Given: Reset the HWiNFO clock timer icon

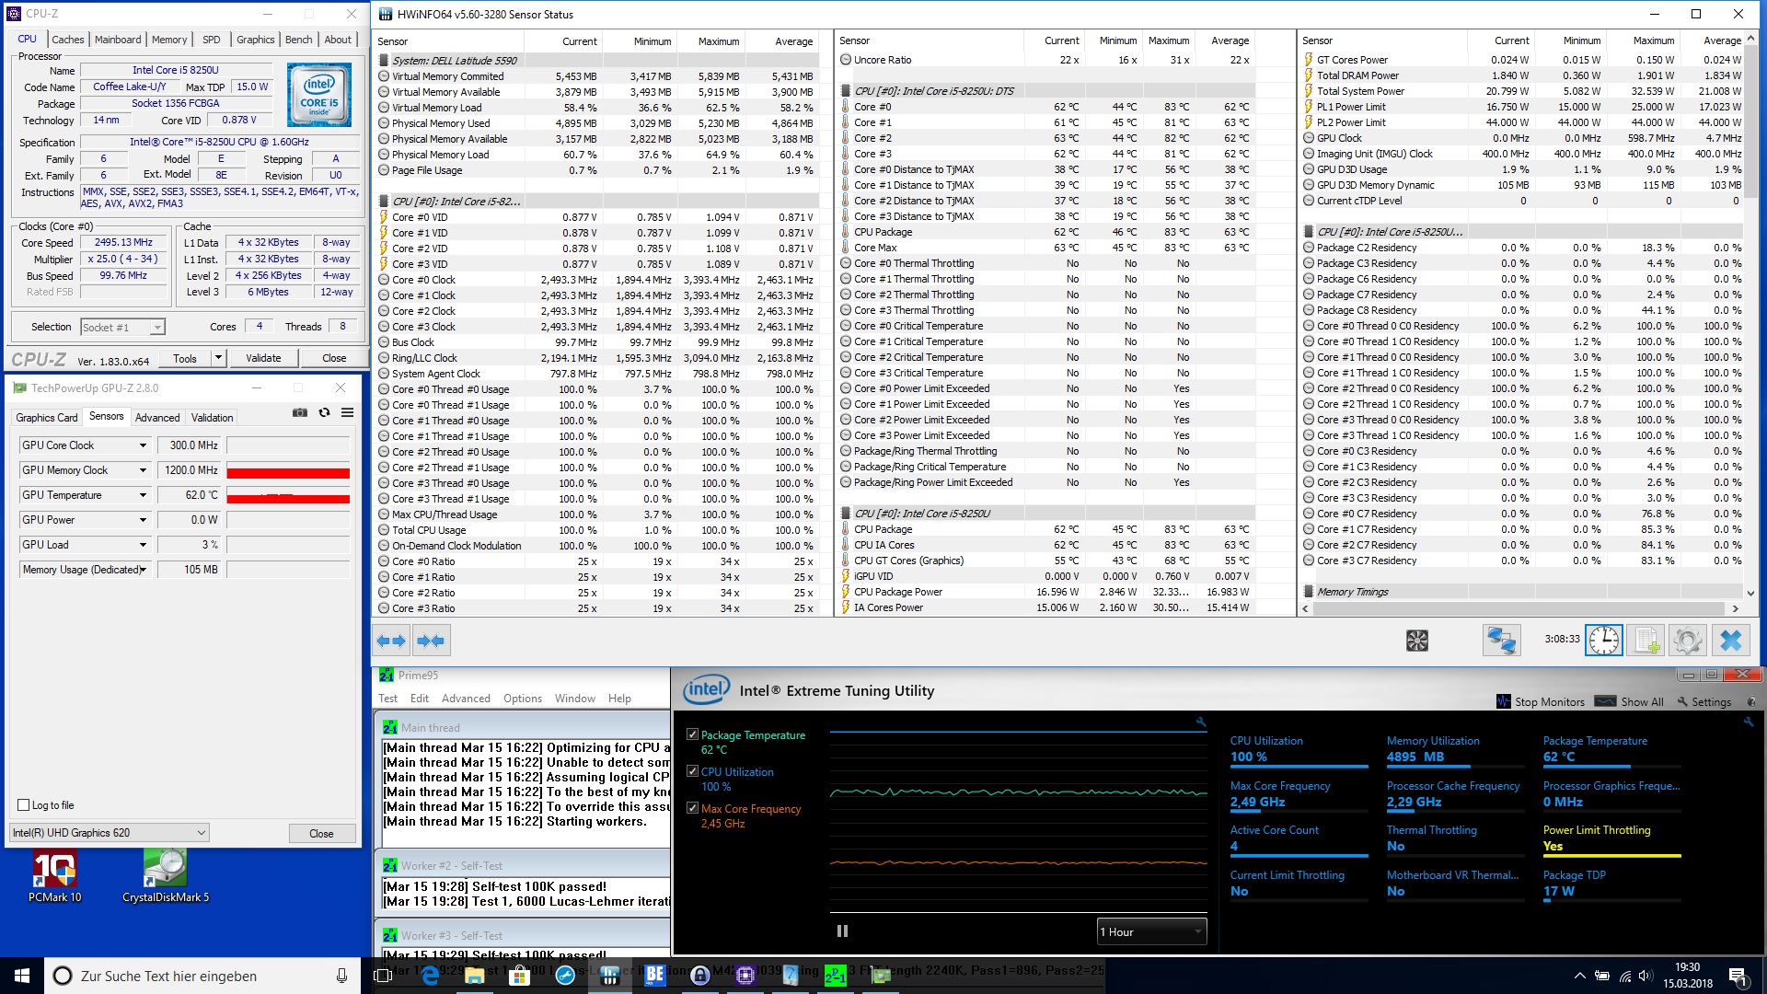Looking at the screenshot, I should coord(1604,641).
